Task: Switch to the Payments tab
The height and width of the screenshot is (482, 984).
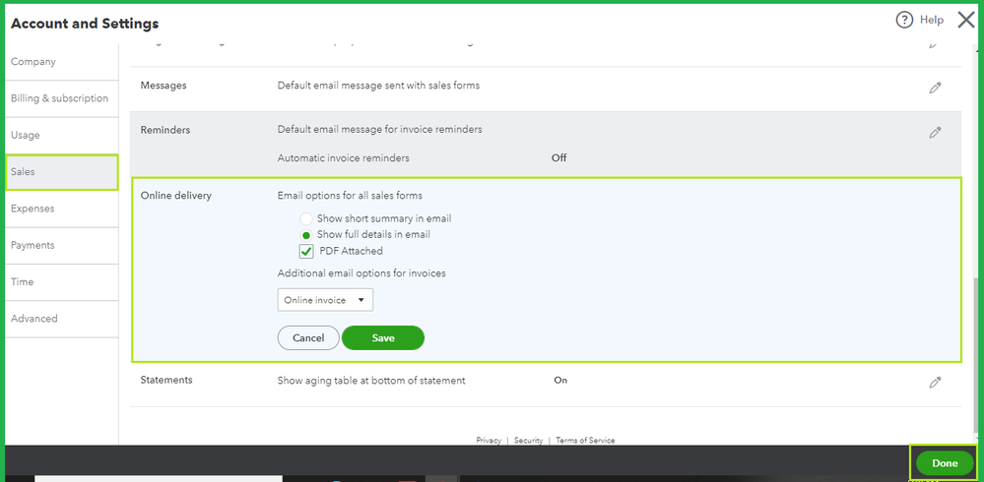Action: pos(61,245)
